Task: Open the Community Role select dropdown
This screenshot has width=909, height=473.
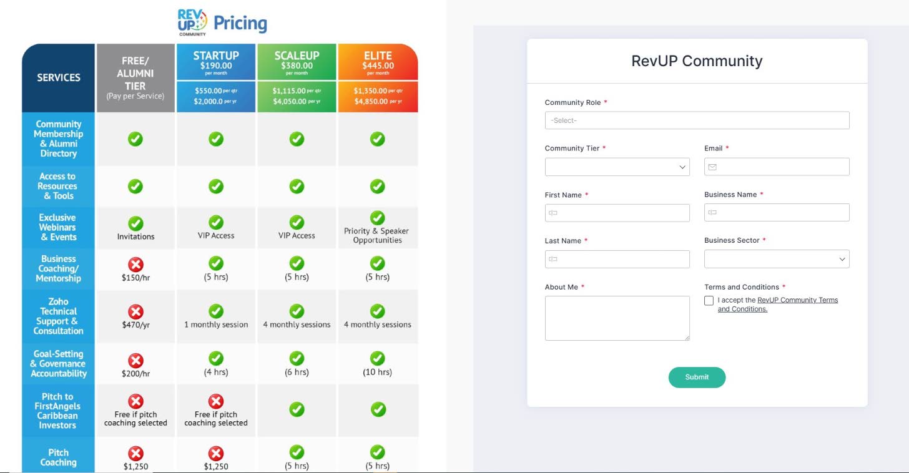Action: [x=697, y=120]
